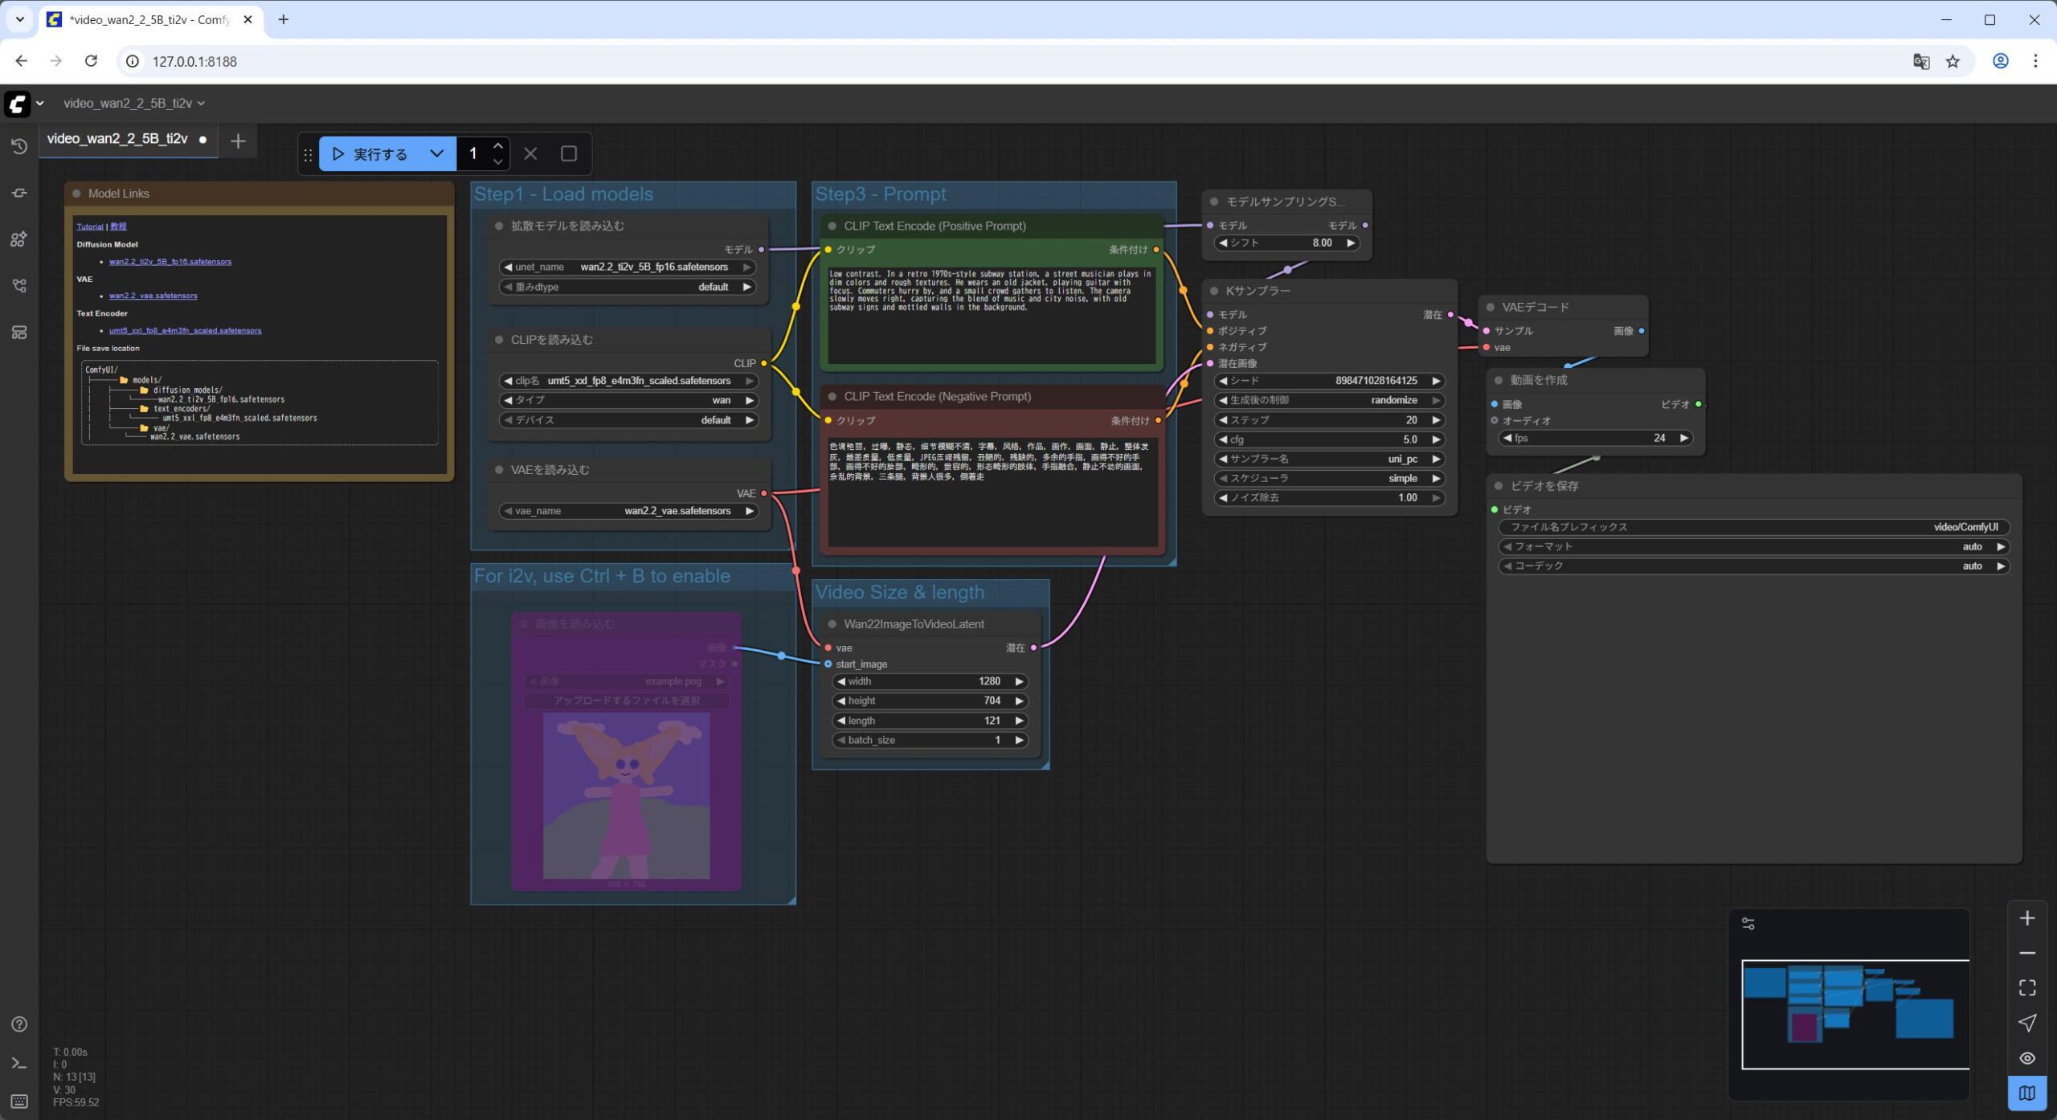Toggle link visibility eye icon
This screenshot has width=2057, height=1120.
[x=2027, y=1058]
